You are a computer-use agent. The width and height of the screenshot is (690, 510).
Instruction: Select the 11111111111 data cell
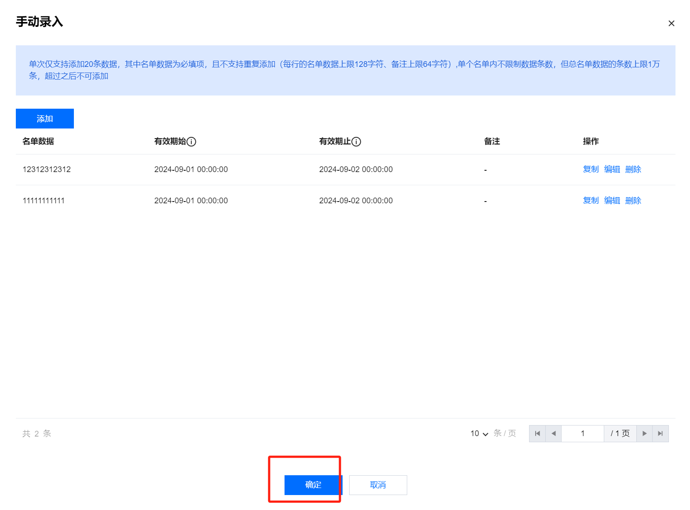tap(44, 201)
